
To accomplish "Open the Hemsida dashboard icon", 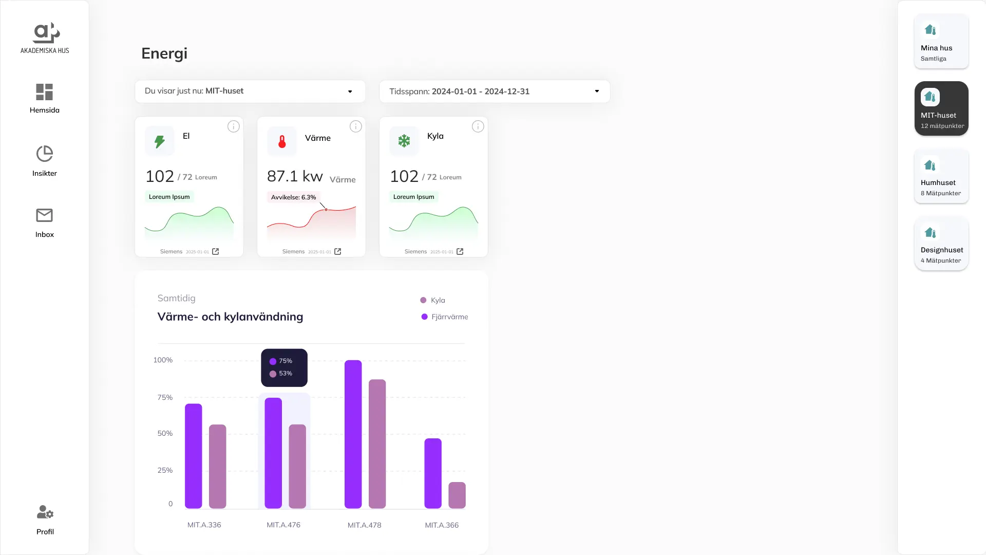I will tap(45, 92).
